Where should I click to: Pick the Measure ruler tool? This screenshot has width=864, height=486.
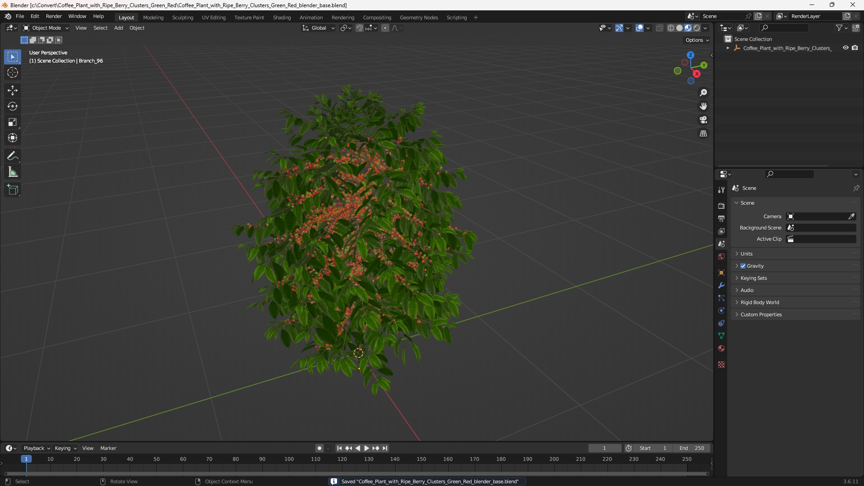click(x=13, y=172)
